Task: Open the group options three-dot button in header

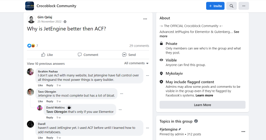Action: (244, 6)
